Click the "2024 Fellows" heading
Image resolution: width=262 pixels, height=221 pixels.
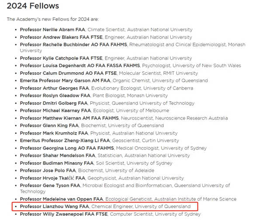point(33,7)
